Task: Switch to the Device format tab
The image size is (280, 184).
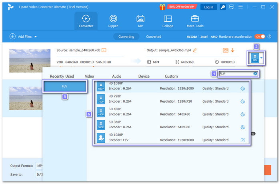Action: pos(144,76)
